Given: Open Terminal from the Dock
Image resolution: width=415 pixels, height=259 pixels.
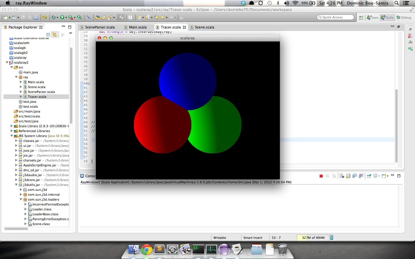Looking at the screenshot, I should tap(198, 250).
